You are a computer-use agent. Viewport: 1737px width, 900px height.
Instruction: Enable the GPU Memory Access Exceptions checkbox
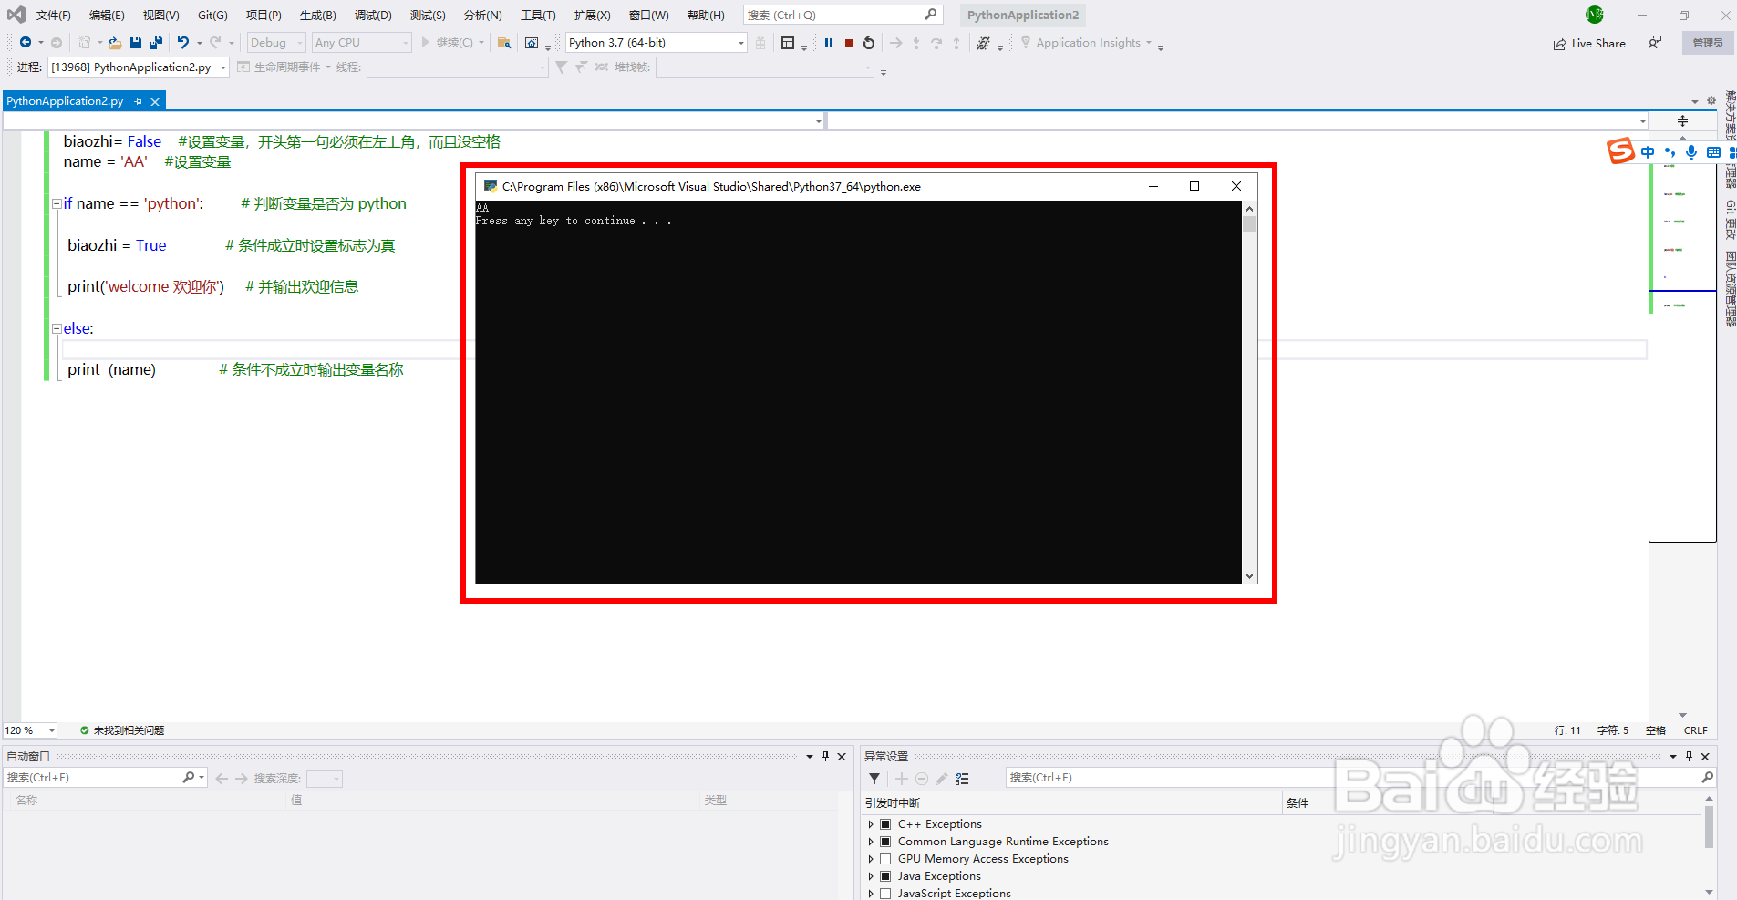(x=885, y=859)
